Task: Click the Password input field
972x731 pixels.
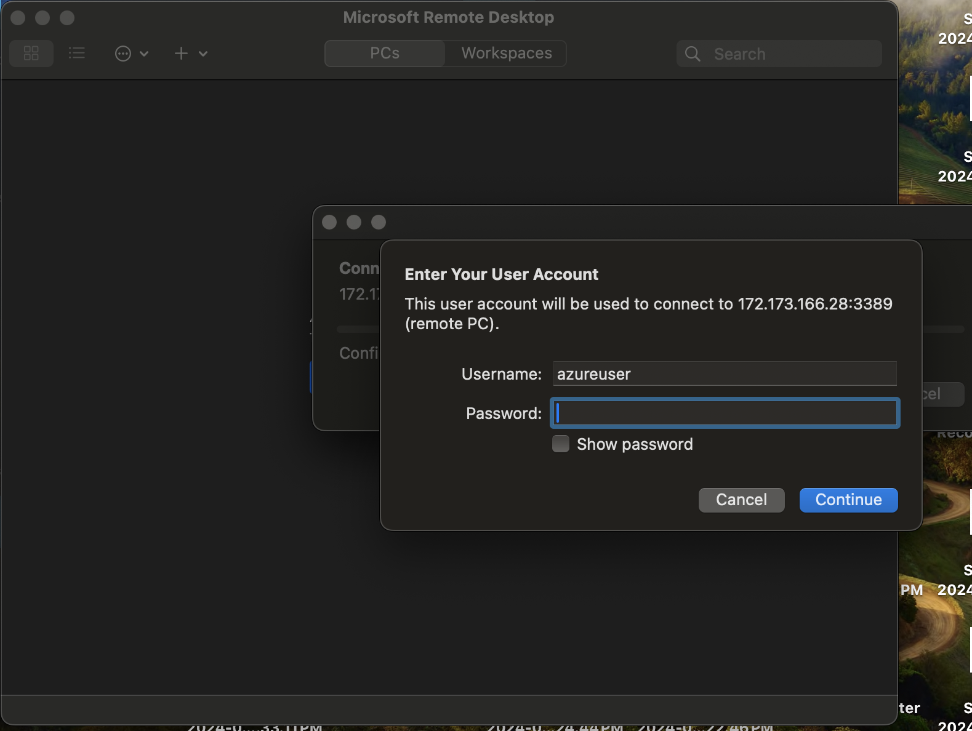Action: coord(725,413)
